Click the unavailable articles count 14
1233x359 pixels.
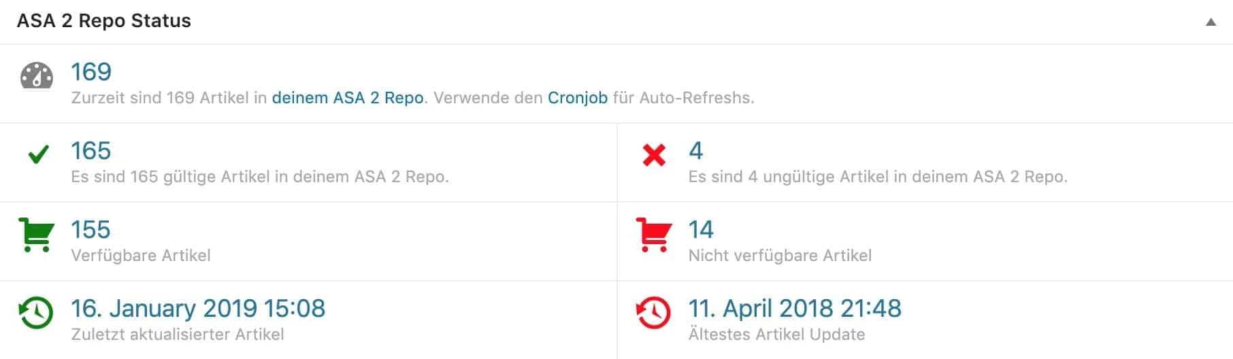[x=701, y=230]
